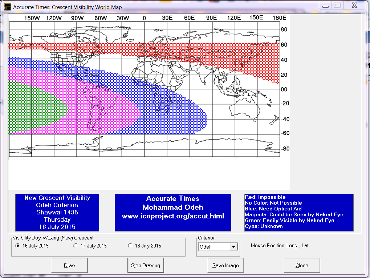Click the Red: Impossible legend entry
The width and height of the screenshot is (370, 278).
265,197
